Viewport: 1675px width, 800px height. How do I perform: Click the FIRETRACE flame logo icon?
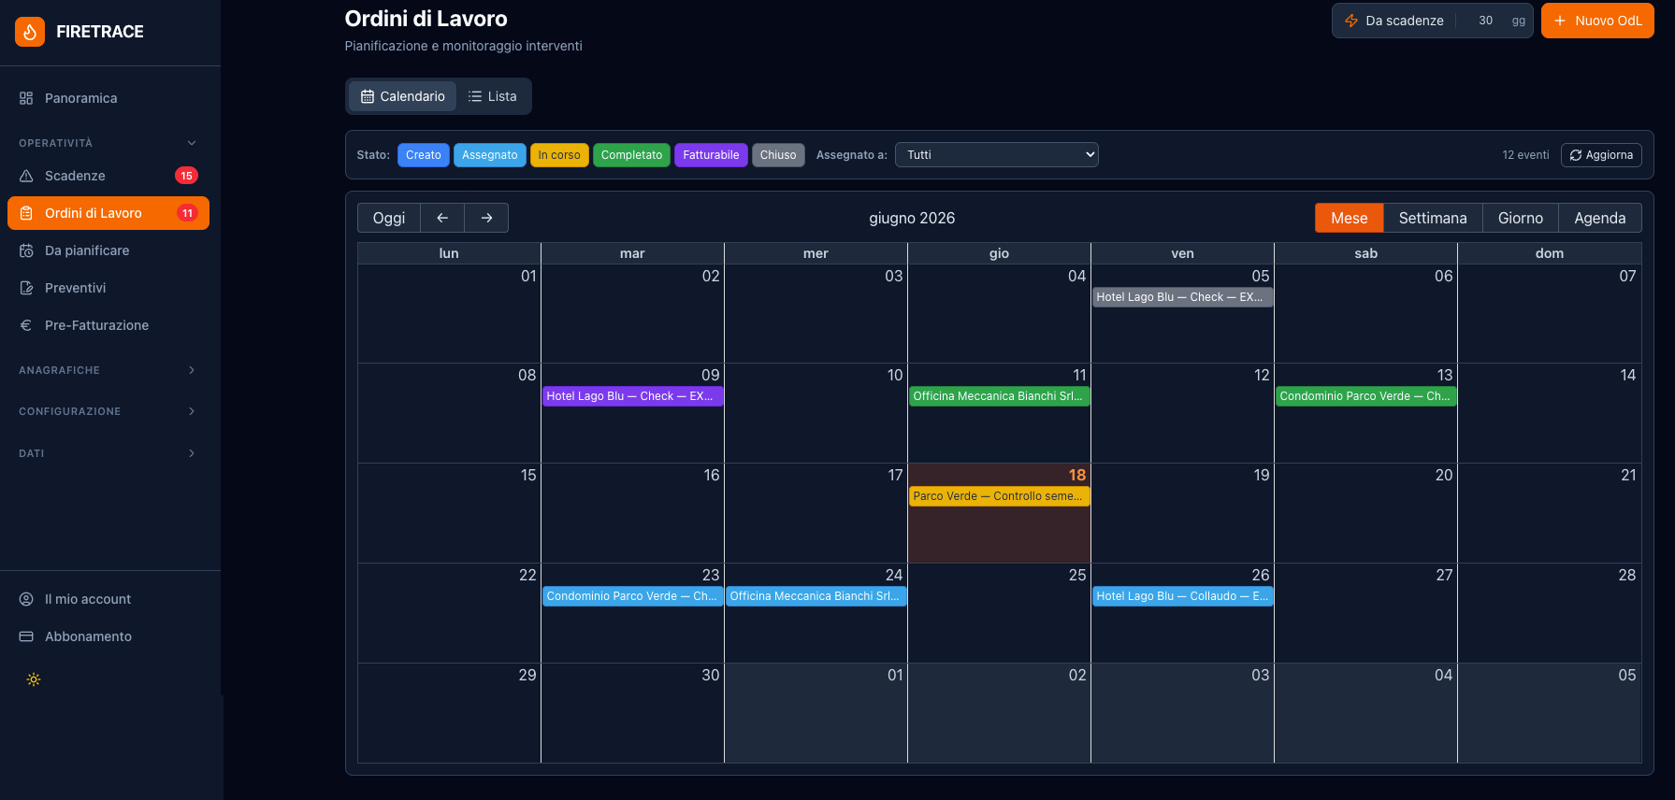click(x=30, y=32)
